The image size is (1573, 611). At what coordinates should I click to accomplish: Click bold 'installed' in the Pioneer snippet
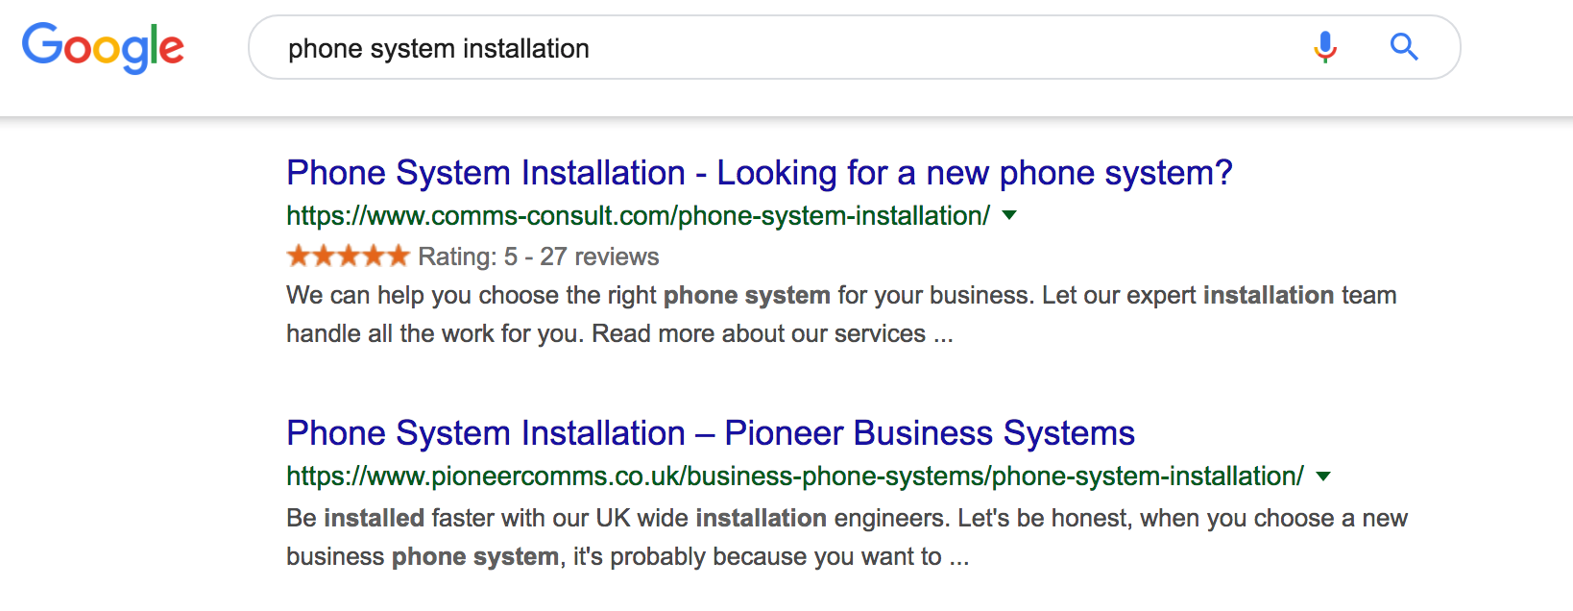tap(375, 518)
